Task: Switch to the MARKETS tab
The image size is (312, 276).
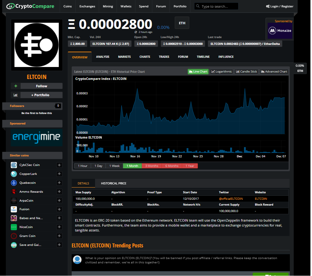Action: [x=124, y=57]
